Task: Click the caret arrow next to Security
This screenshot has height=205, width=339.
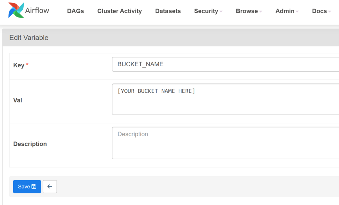Action: click(x=221, y=12)
